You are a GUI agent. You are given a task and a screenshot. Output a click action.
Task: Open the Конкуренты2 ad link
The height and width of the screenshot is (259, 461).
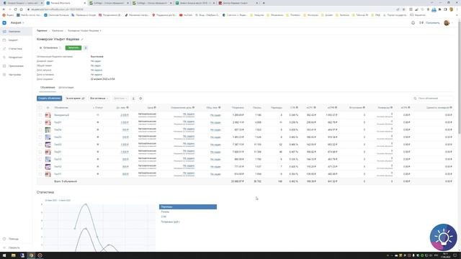click(61, 115)
